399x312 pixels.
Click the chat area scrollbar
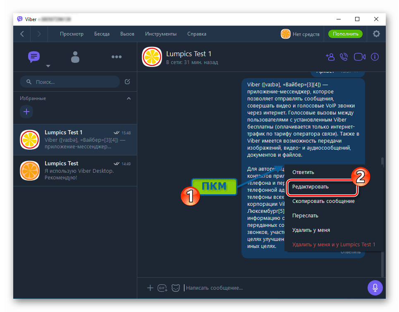[382, 217]
